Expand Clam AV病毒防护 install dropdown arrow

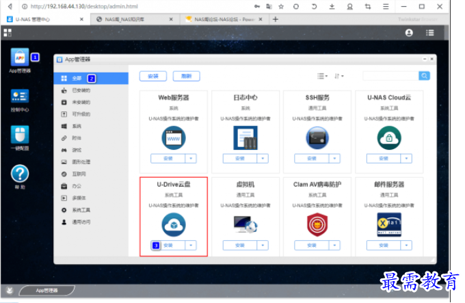[x=334, y=245]
